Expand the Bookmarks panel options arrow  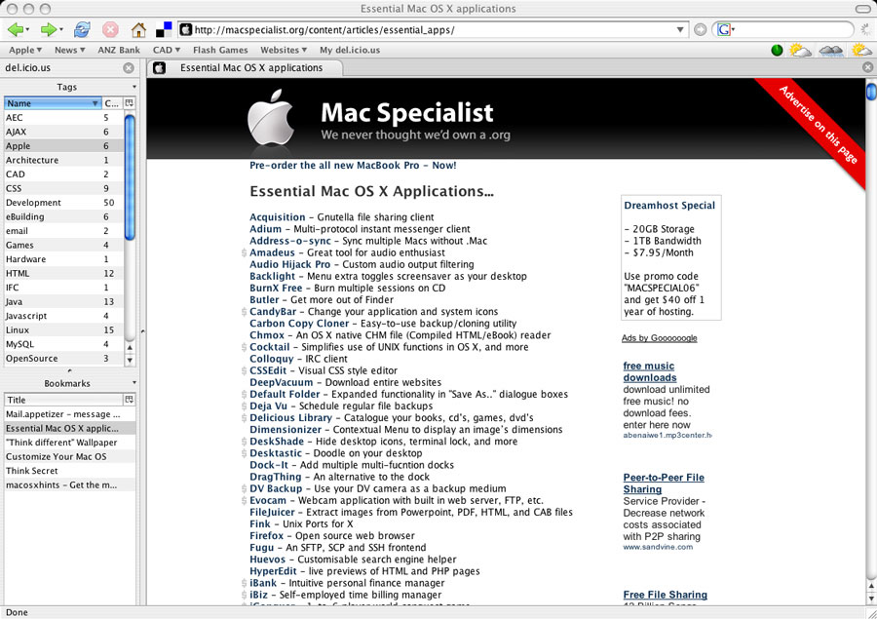[134, 383]
